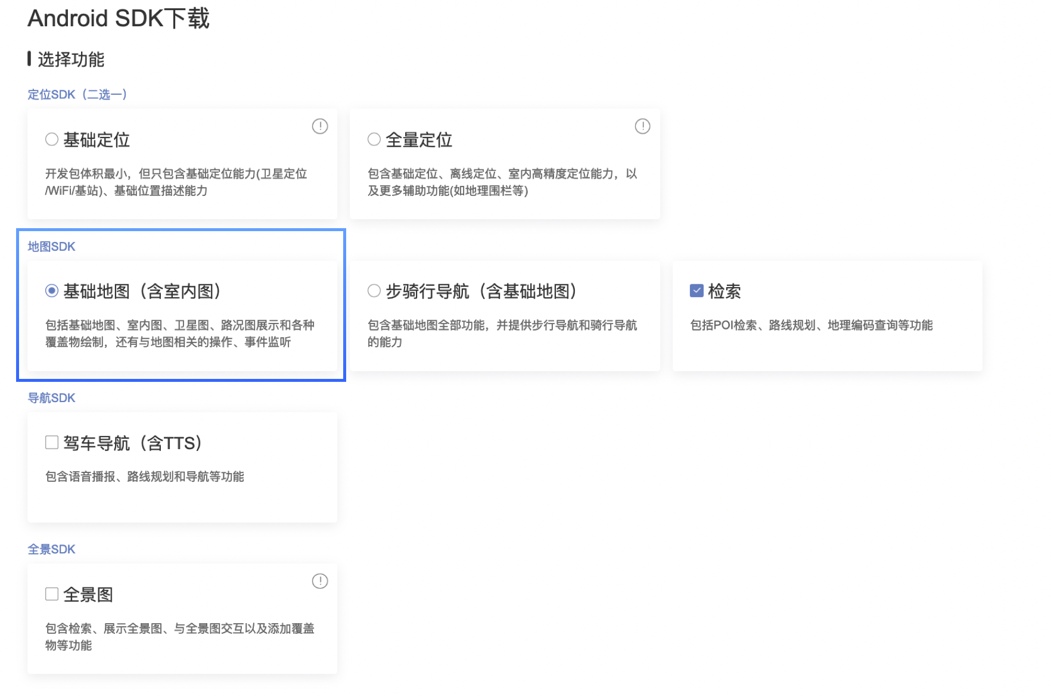Viewport: 1051px width, 697px height.
Task: Tick the 全景图 checkbox
Action: (x=52, y=594)
